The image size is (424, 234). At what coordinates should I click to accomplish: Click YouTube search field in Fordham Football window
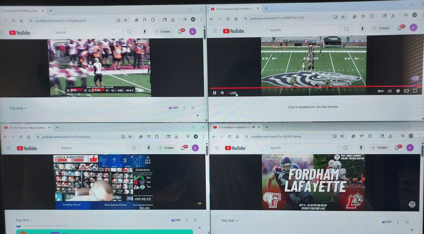tap(302, 148)
